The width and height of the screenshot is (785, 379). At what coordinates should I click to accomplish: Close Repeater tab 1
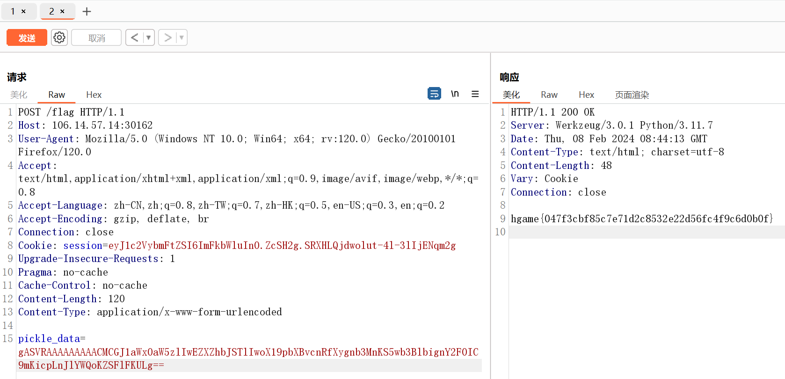(x=23, y=11)
